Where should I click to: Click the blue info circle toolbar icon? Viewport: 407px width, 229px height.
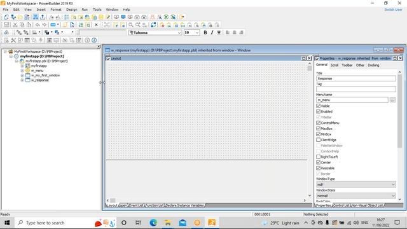[x=94, y=40]
